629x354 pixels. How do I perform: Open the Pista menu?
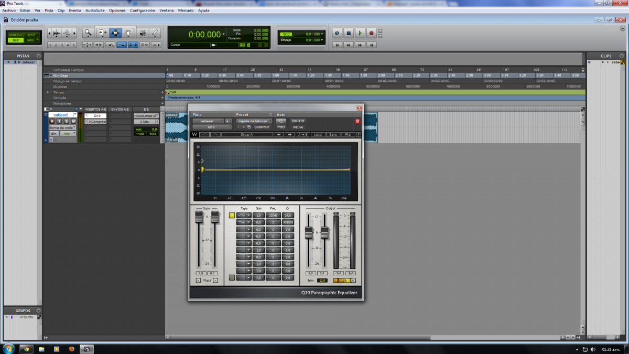[x=49, y=10]
